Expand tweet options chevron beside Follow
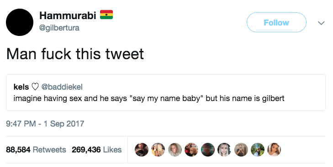The image size is (333, 167). (x=321, y=23)
